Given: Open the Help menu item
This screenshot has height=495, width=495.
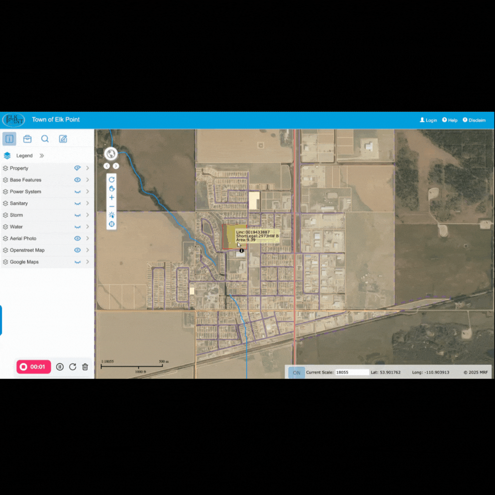Looking at the screenshot, I should coord(450,120).
